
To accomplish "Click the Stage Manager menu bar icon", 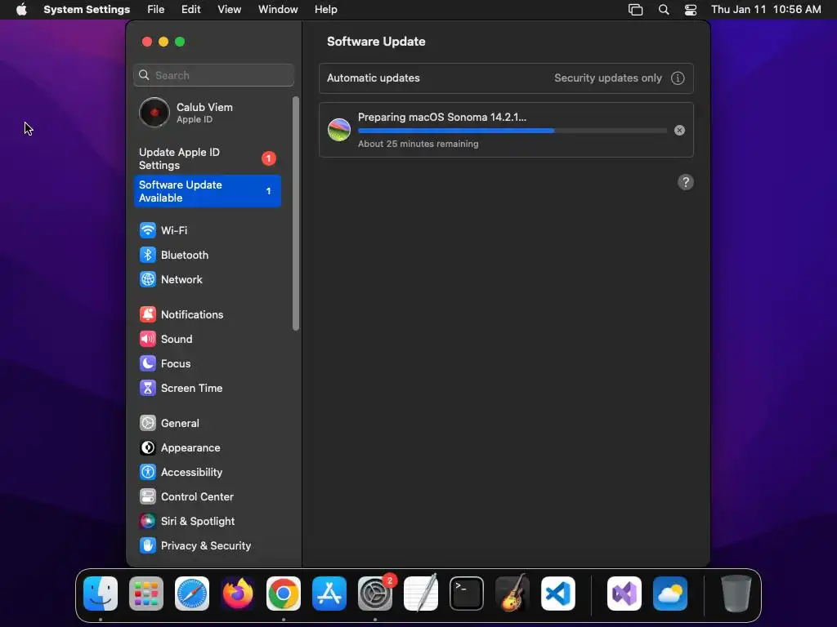I will [635, 10].
